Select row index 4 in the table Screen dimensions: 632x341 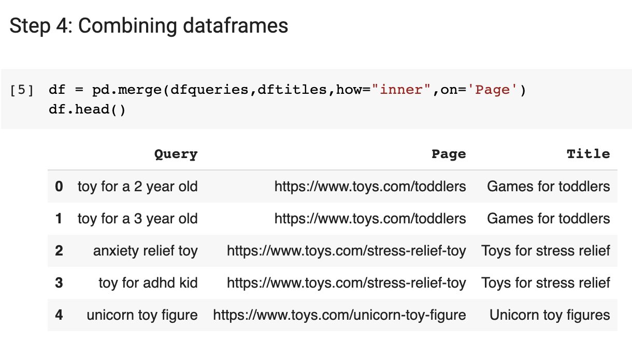(58, 315)
